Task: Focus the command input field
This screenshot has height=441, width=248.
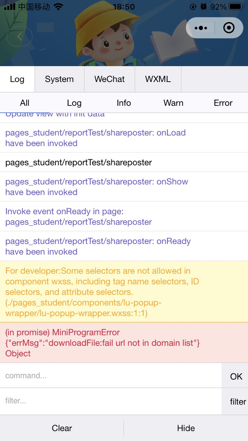Action: pos(111,376)
